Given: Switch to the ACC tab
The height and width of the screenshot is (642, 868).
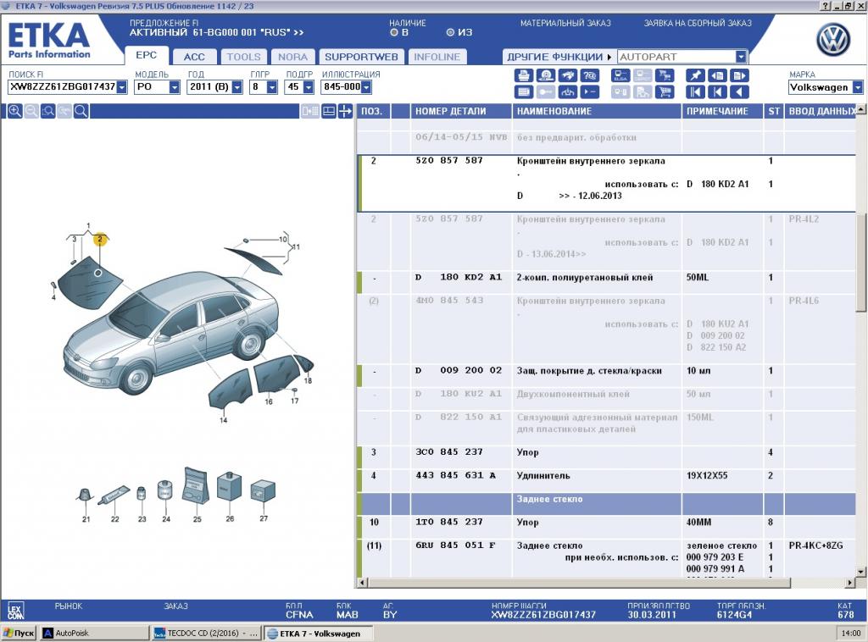Looking at the screenshot, I should point(194,57).
